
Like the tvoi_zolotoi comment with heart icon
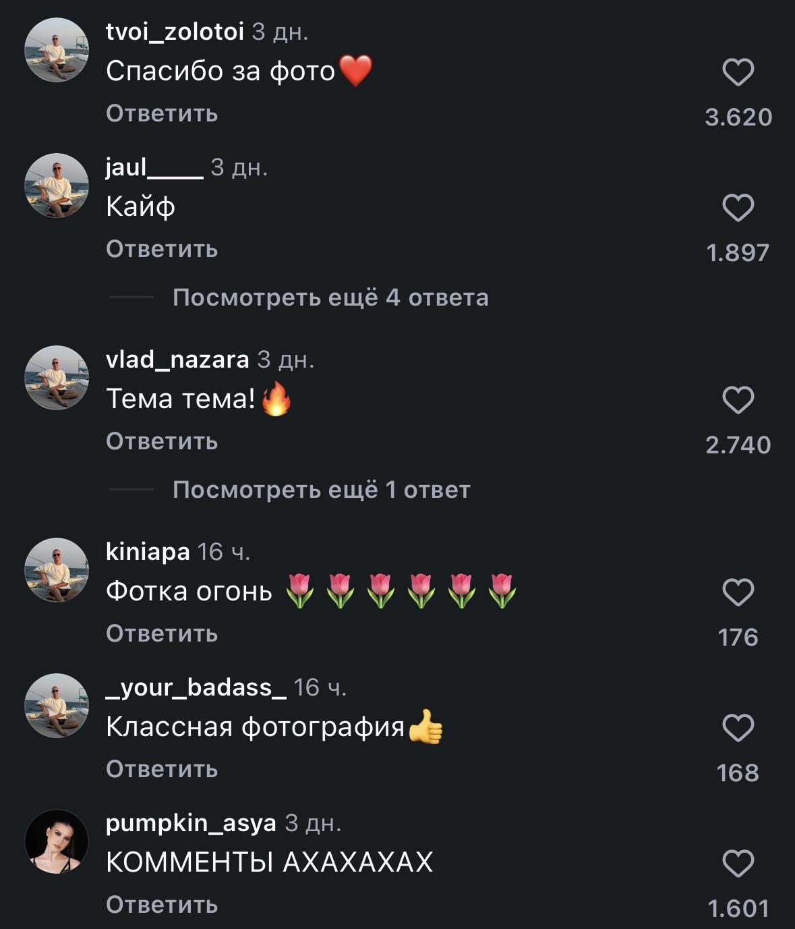click(738, 73)
